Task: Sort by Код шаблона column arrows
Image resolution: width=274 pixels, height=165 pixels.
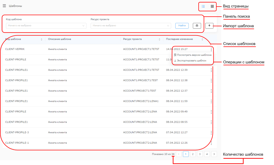Action: point(41,39)
